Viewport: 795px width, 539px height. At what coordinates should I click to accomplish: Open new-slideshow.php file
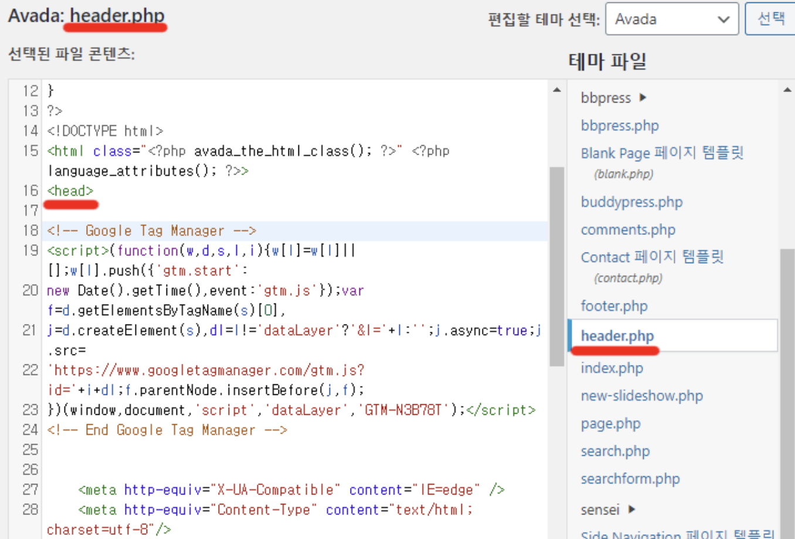(x=641, y=395)
